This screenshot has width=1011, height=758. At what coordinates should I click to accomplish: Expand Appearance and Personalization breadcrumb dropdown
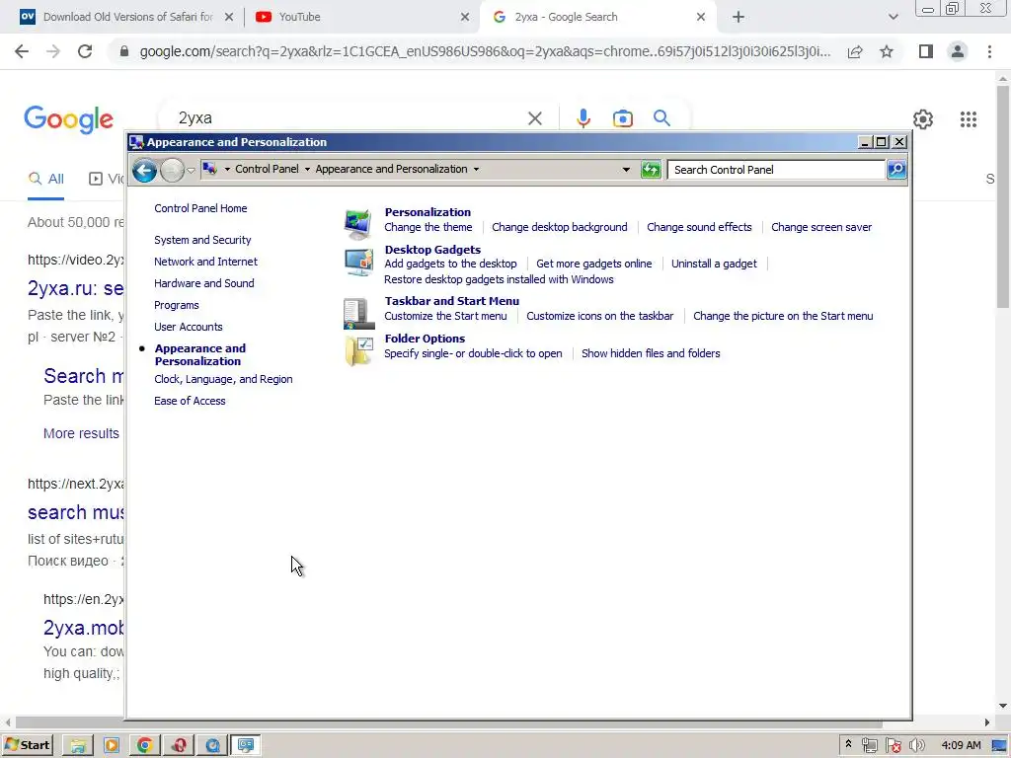point(476,169)
